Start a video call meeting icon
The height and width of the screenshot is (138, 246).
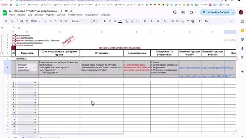tap(191, 12)
